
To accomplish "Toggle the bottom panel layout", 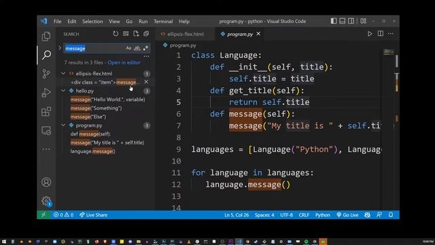I will click(x=343, y=21).
